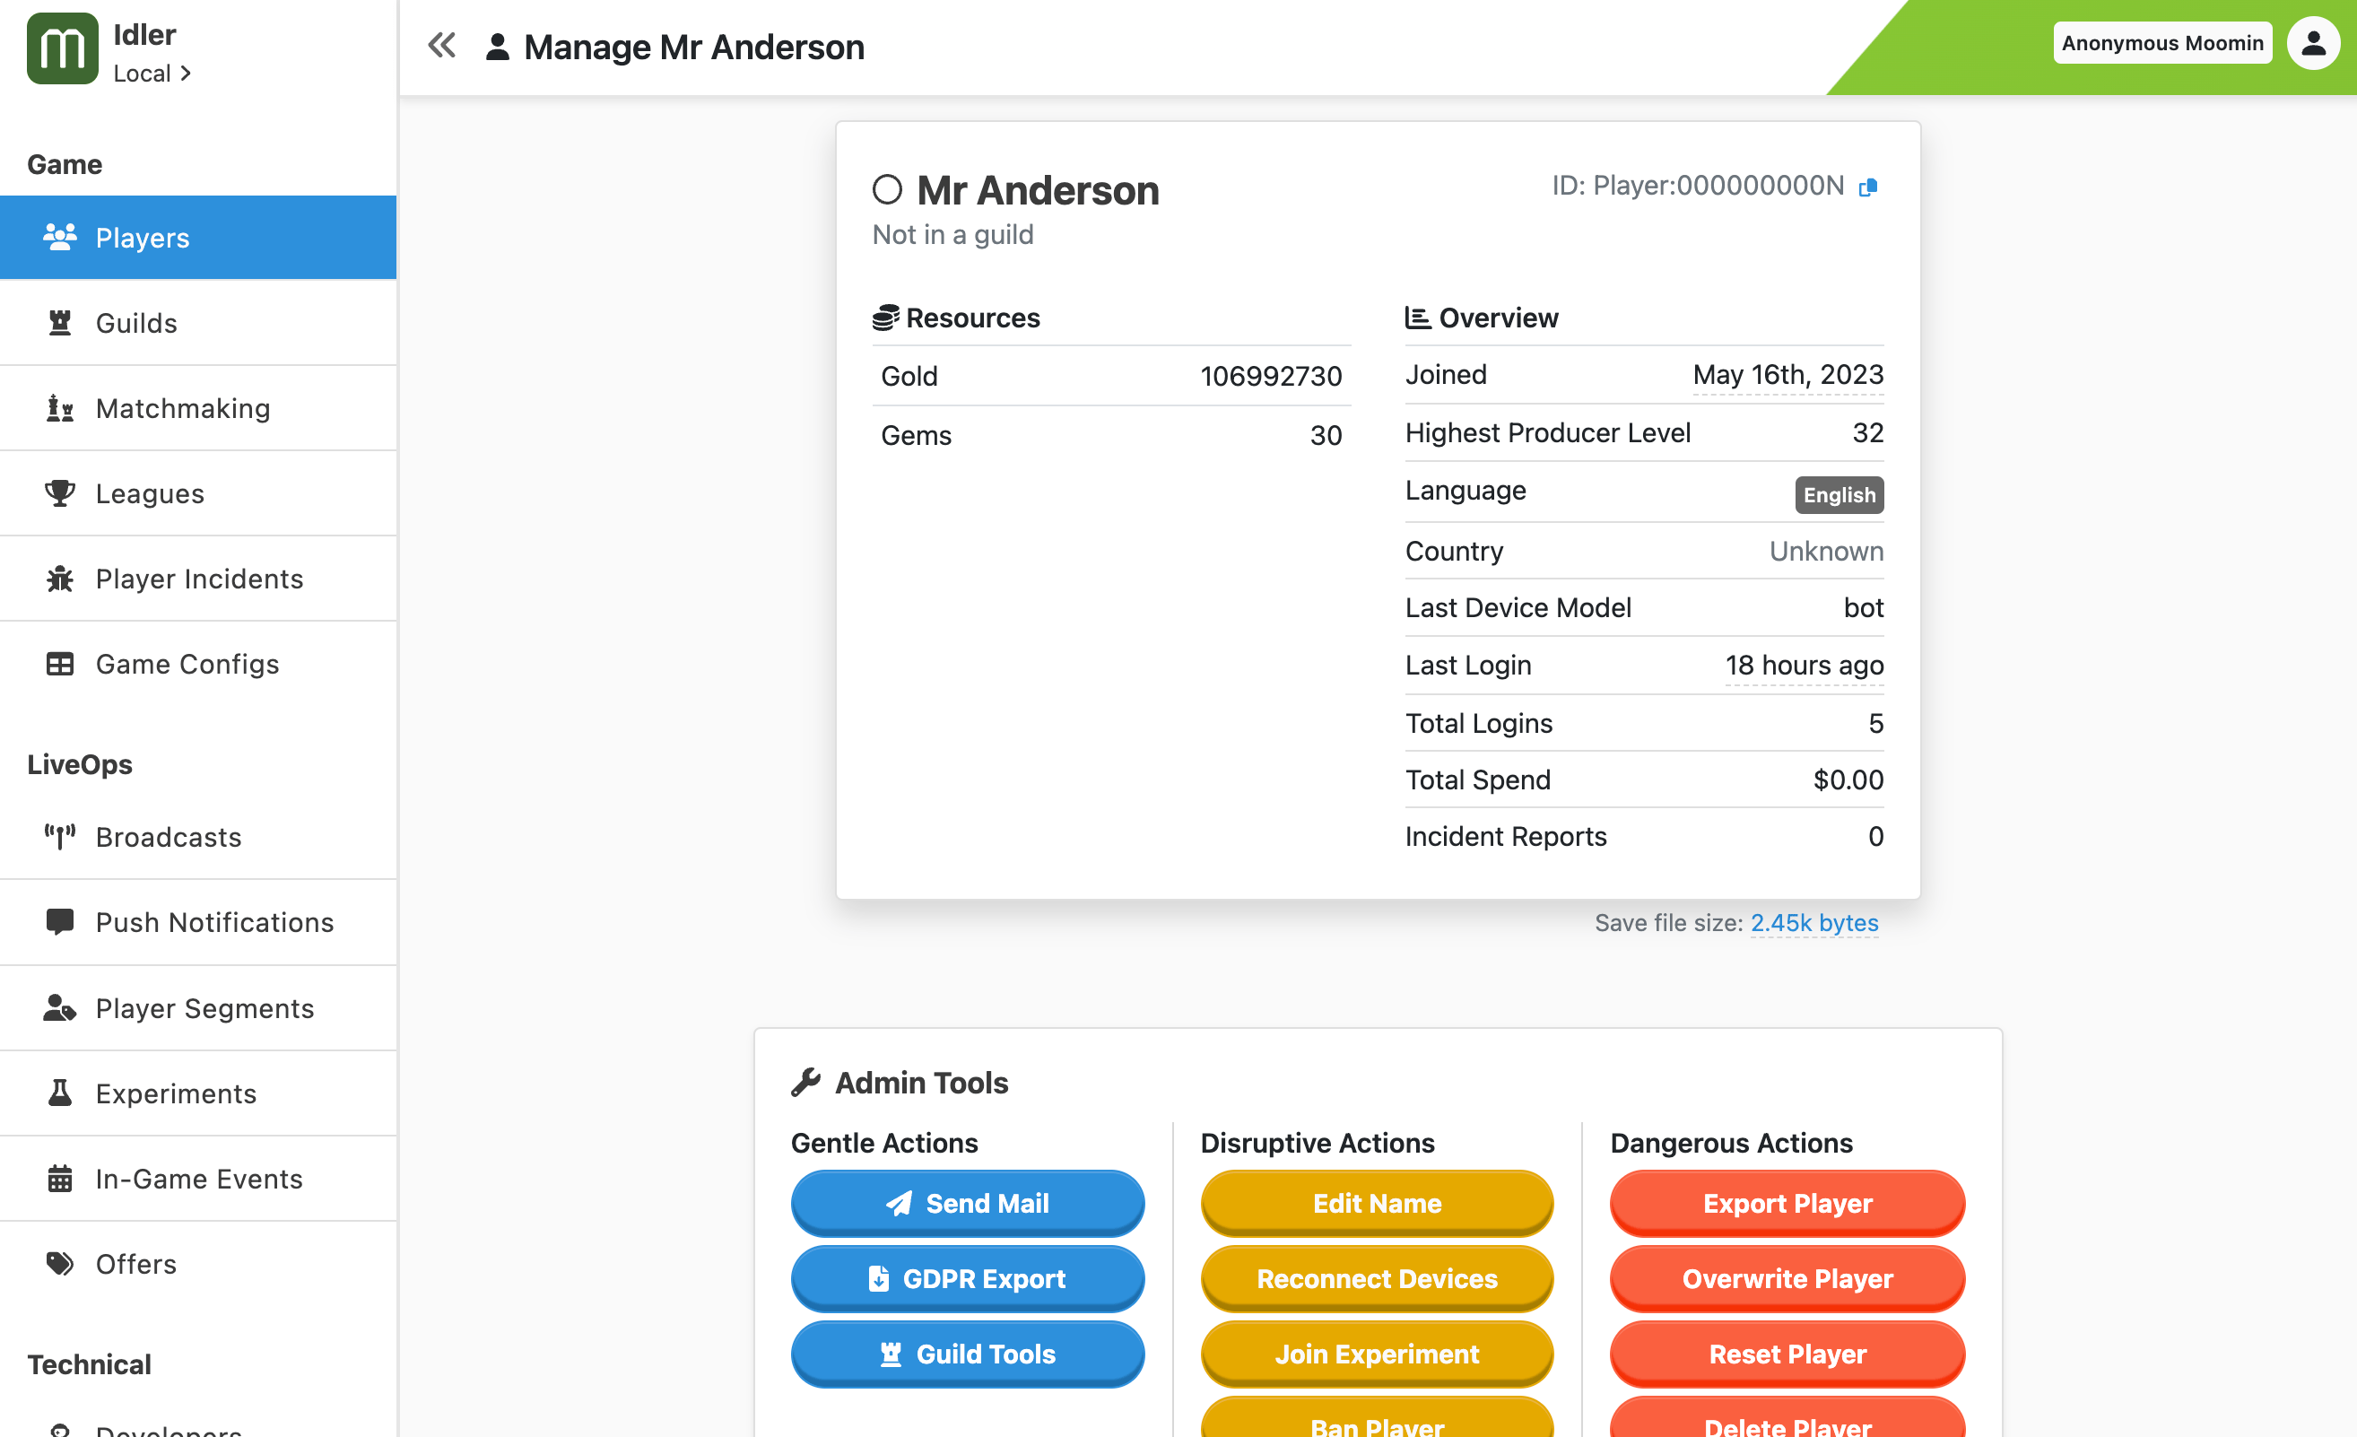Select the Broadcasts antenna icon

(60, 836)
